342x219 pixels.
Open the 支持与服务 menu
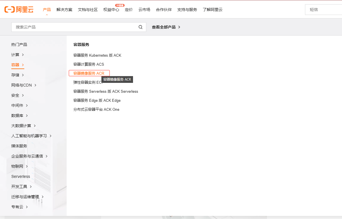[187, 10]
